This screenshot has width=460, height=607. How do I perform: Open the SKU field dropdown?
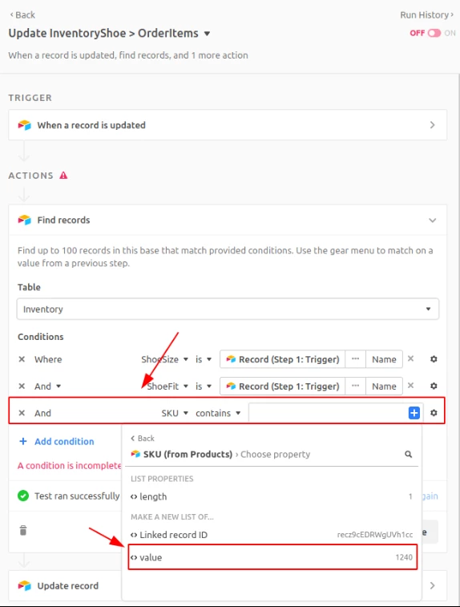(x=175, y=413)
